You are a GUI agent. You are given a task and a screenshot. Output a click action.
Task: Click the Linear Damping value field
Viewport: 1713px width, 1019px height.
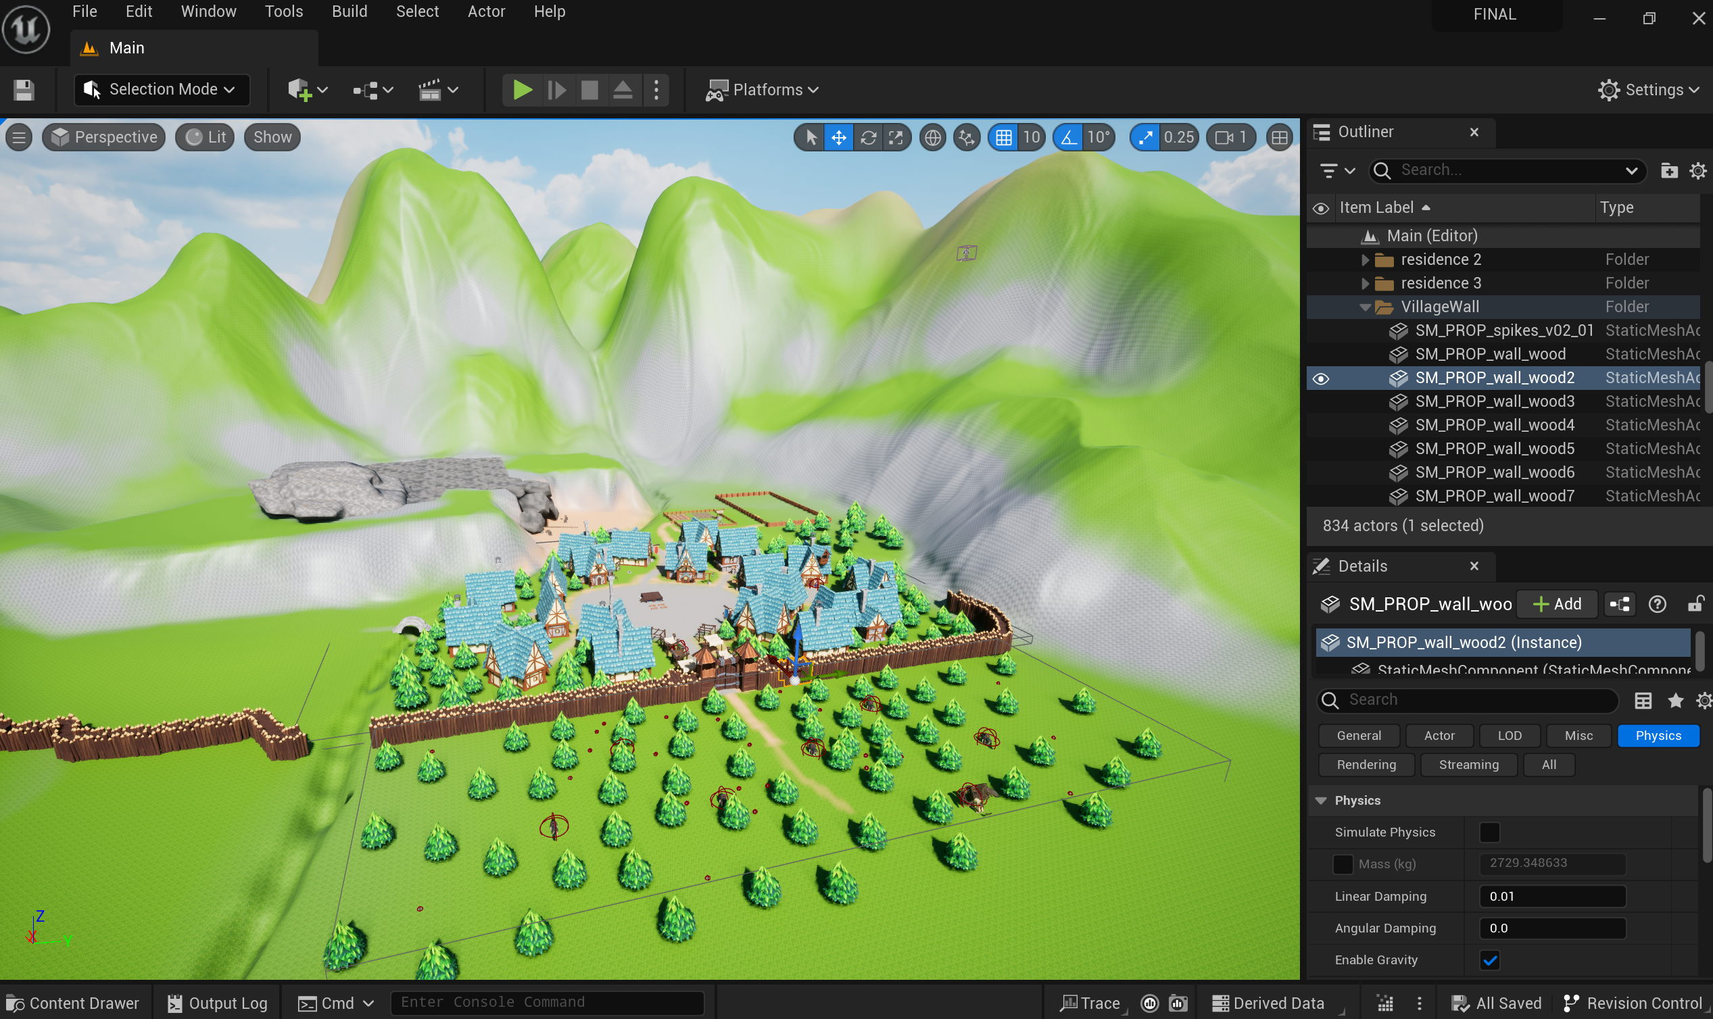click(1551, 897)
